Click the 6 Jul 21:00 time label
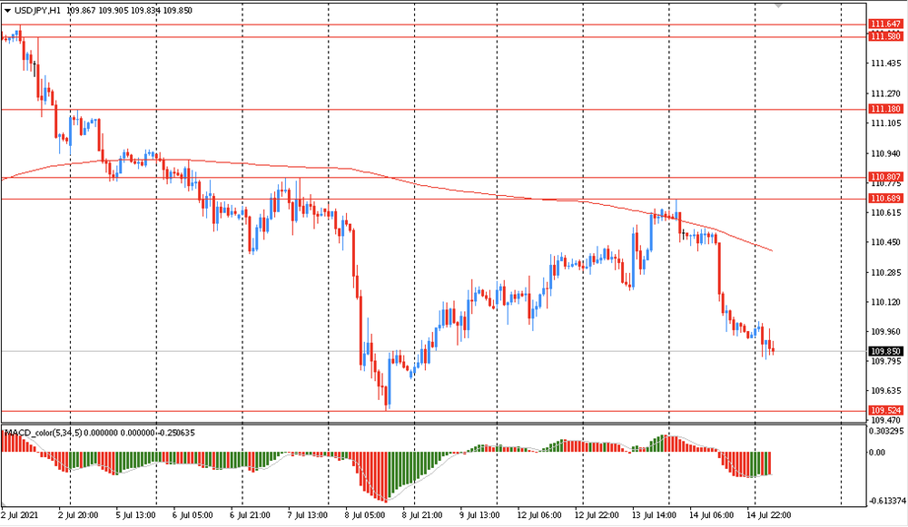 click(250, 515)
